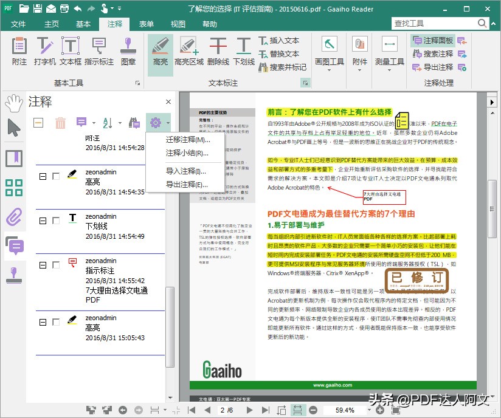
Task: Open the bookmarks panel in sidebar
Action: point(14,159)
